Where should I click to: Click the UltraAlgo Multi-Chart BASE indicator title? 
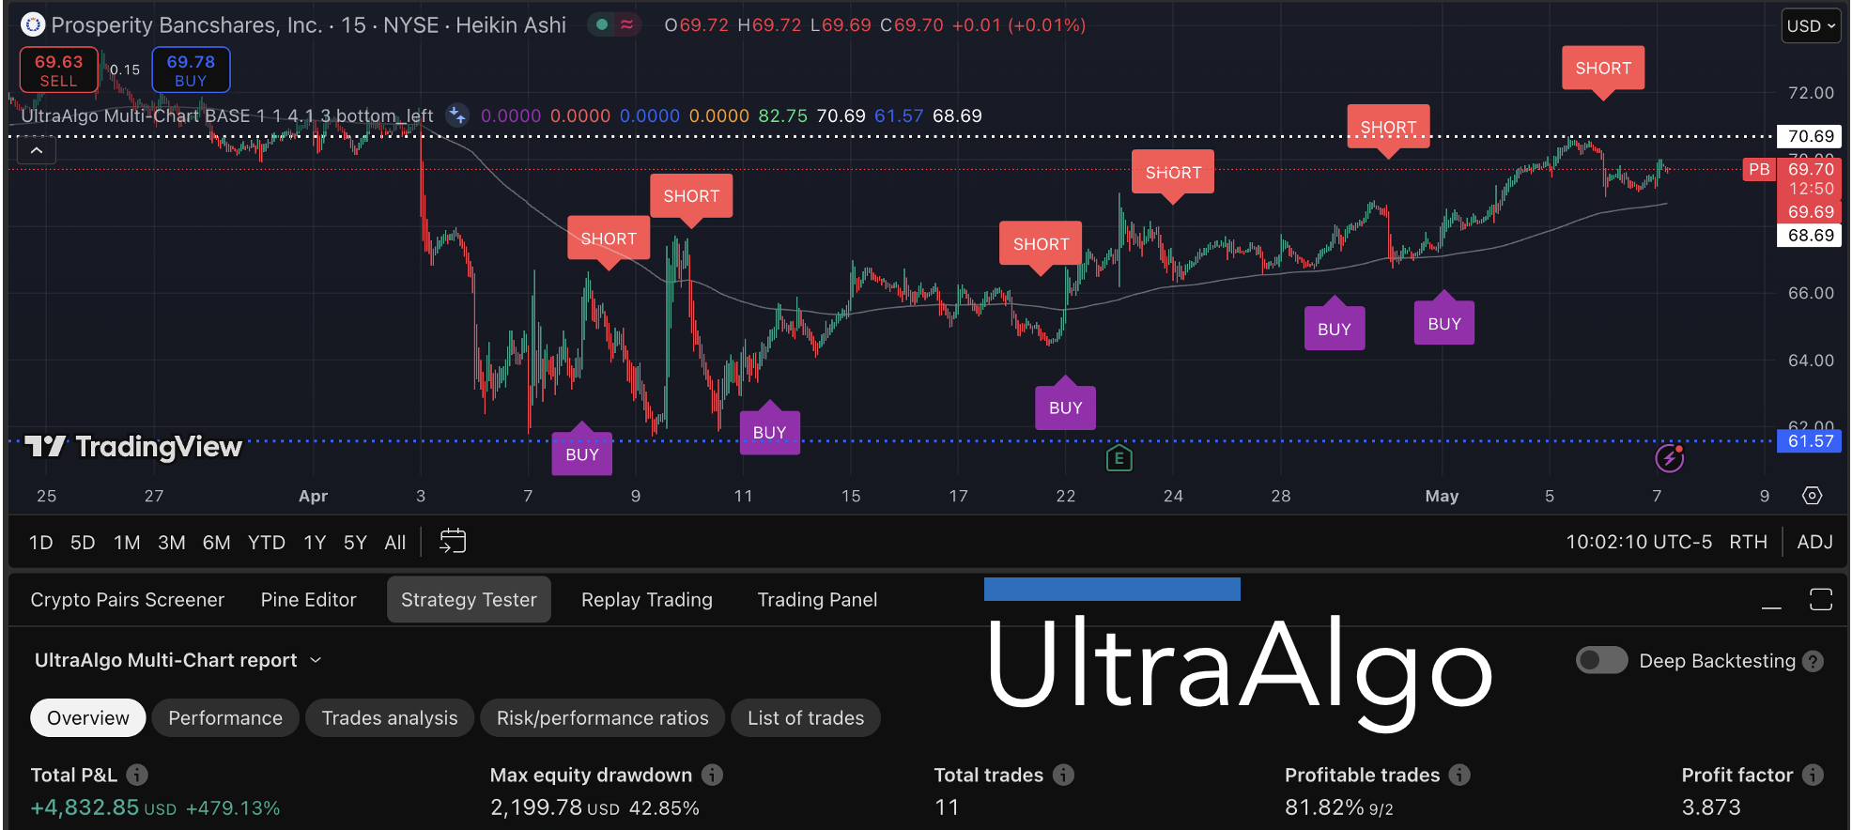pos(226,115)
